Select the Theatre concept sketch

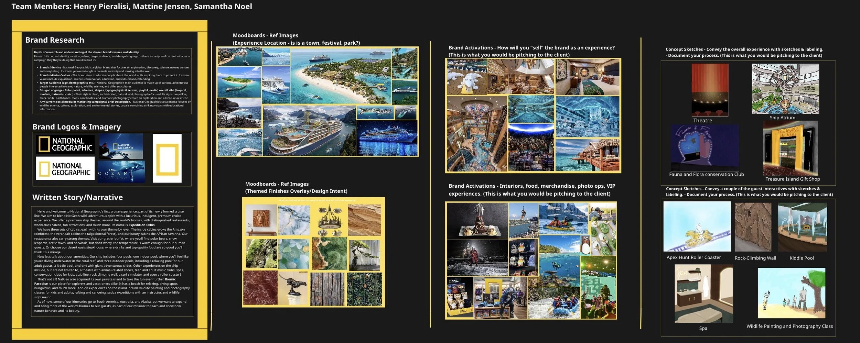710,90
